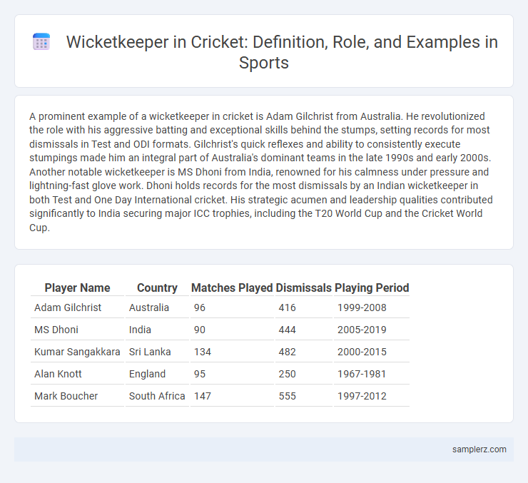Select the MS Dhoni cell
Viewport: 528px width, 483px height.
pos(77,330)
